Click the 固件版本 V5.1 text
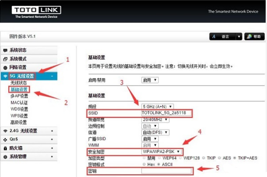This screenshot has height=177, width=267. pyautogui.click(x=23, y=37)
